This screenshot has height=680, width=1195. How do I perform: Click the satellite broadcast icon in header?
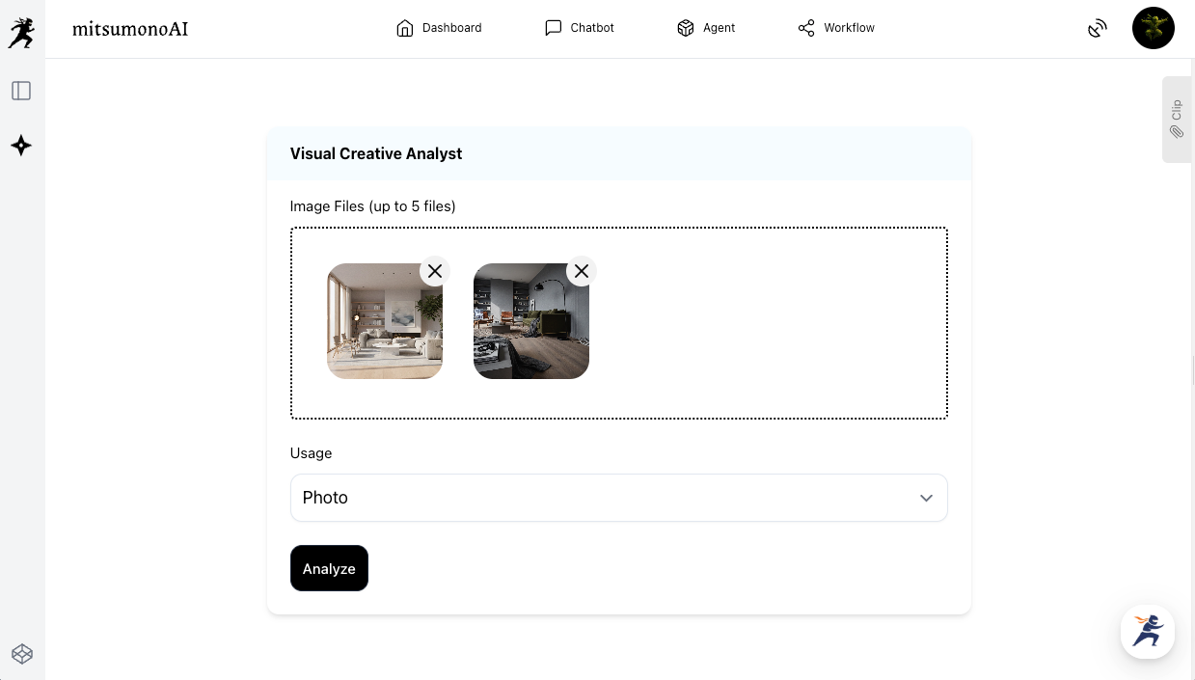(1097, 29)
